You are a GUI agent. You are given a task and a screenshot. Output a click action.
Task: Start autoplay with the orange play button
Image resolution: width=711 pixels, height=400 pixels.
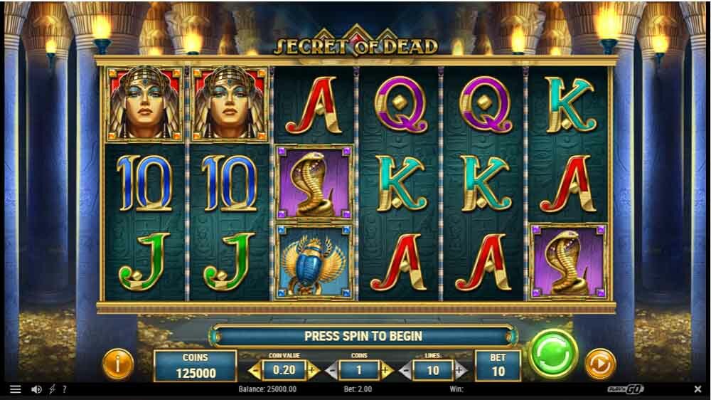click(x=600, y=364)
